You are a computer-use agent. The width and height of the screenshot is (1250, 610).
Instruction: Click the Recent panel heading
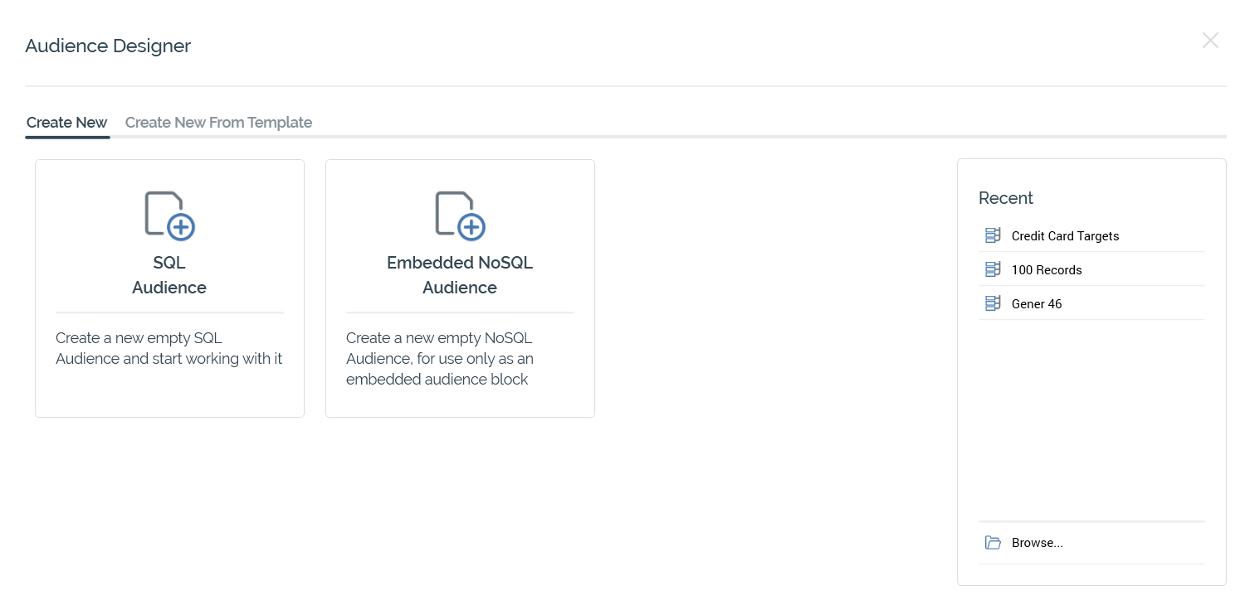coord(1006,198)
